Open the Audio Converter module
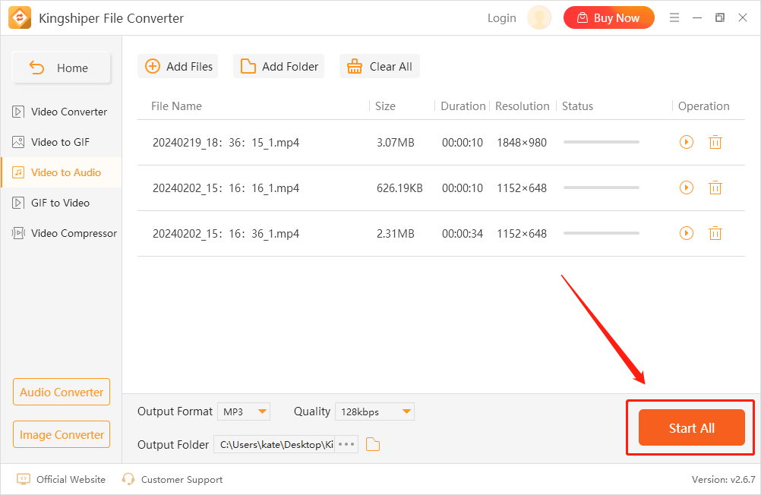 tap(62, 392)
